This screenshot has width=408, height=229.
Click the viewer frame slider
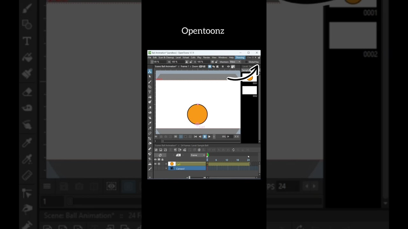point(201,141)
